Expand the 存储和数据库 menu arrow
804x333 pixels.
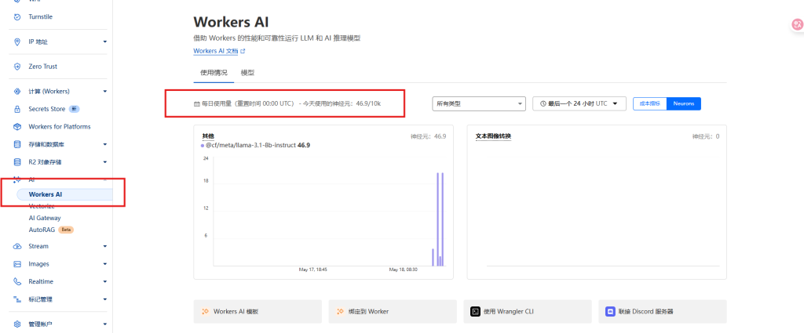[104, 144]
